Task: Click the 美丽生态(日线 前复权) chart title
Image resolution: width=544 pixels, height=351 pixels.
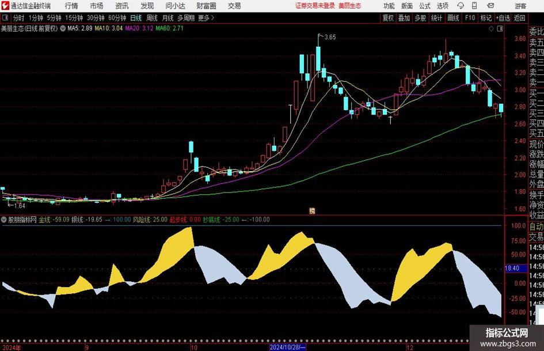Action: click(x=29, y=28)
